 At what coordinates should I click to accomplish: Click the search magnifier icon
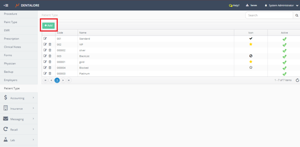pos(296,16)
